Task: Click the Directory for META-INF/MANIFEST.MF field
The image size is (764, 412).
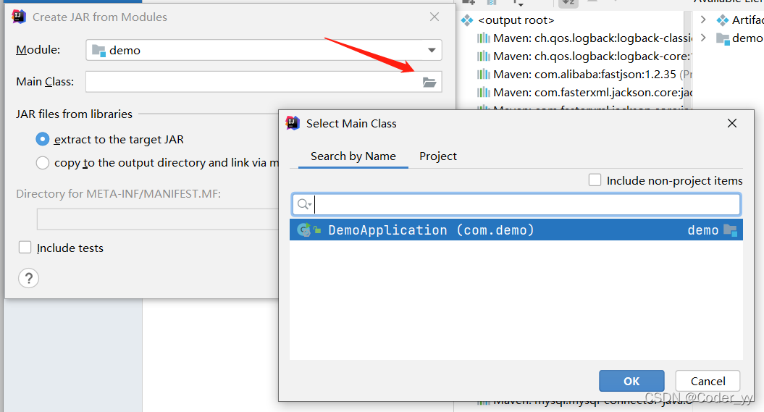Action: coord(157,219)
